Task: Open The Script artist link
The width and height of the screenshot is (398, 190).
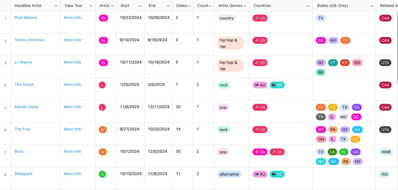Action: (x=24, y=85)
